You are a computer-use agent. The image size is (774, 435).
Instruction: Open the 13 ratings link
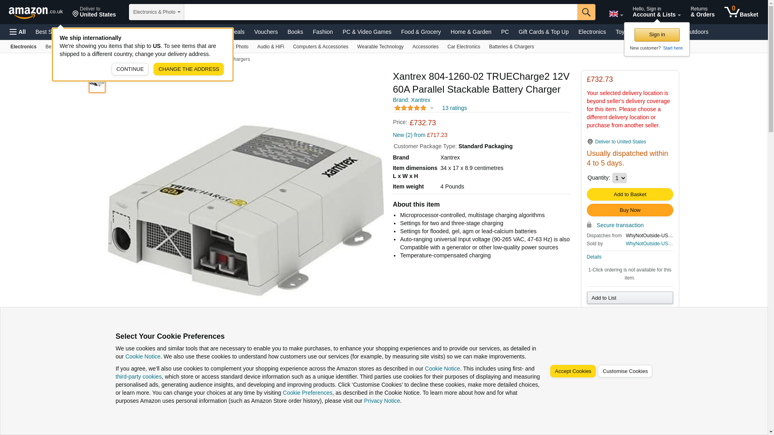pos(454,108)
